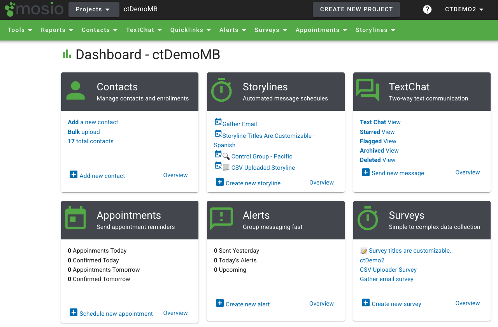The height and width of the screenshot is (327, 498).
Task: Open the CSV Uploader Survey link
Action: coord(388,269)
